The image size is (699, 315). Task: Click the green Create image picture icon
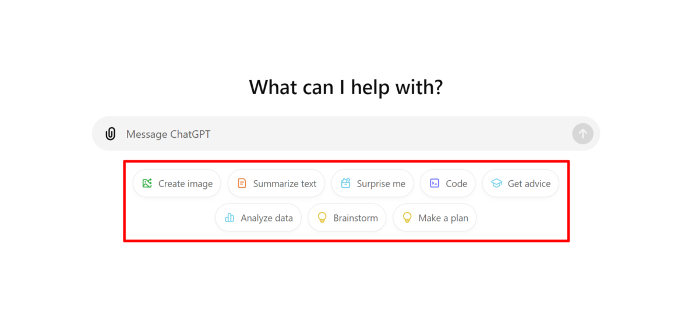point(147,184)
